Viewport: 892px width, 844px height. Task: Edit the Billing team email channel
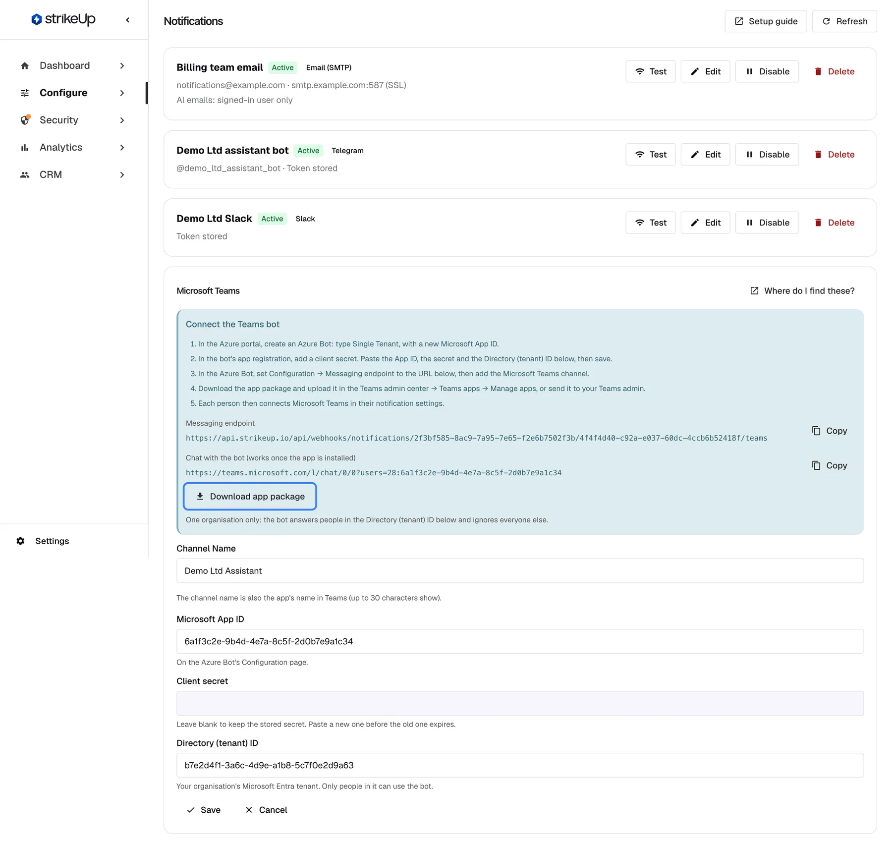pyautogui.click(x=705, y=71)
